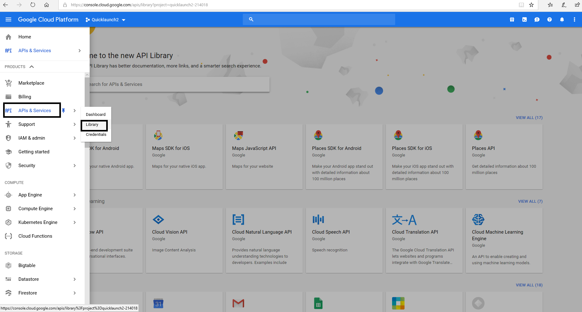Open the Gmail API card icon
Screen dimensions: 582x312
click(x=238, y=303)
